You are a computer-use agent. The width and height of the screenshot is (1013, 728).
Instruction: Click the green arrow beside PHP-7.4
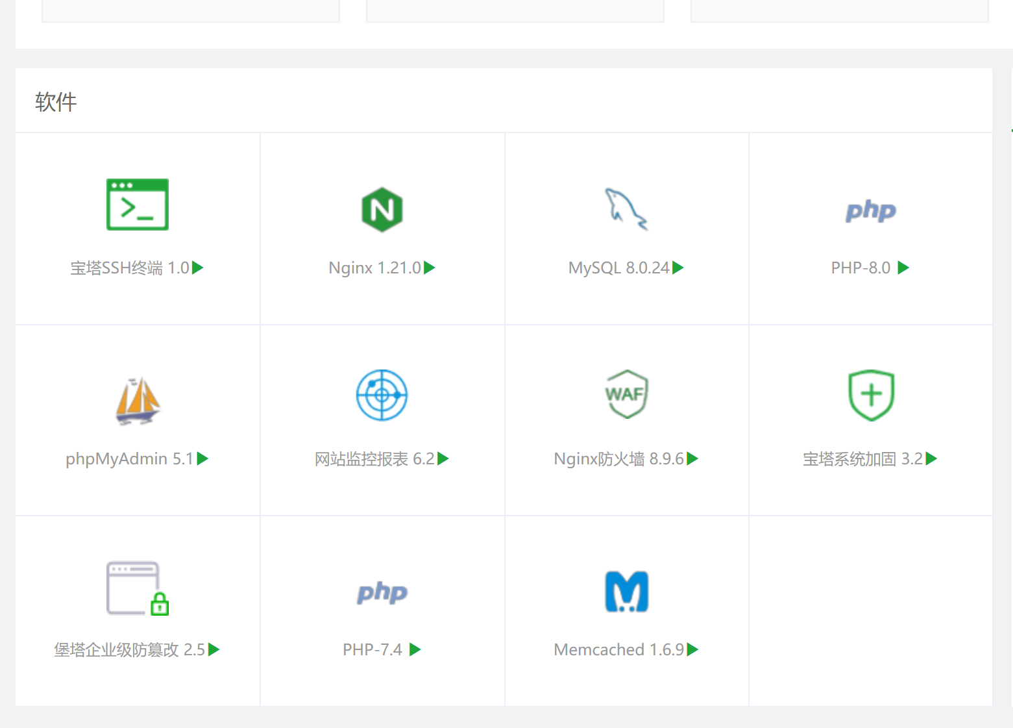click(x=415, y=649)
